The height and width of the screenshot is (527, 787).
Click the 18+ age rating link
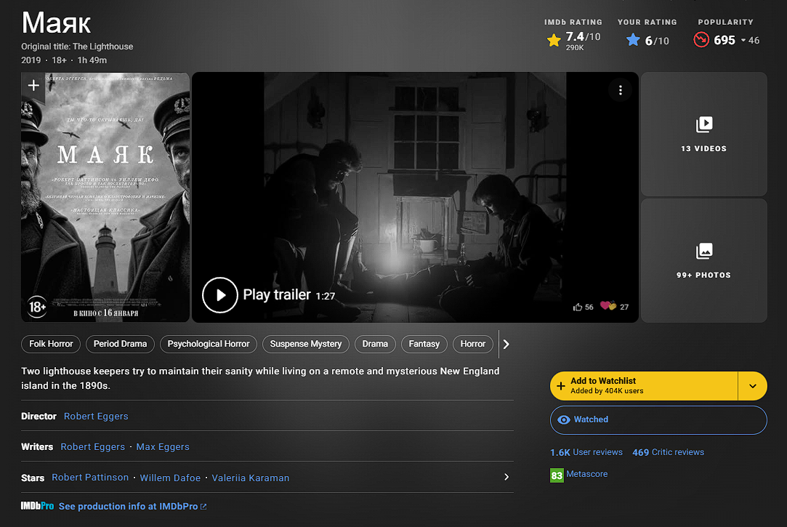pos(59,60)
